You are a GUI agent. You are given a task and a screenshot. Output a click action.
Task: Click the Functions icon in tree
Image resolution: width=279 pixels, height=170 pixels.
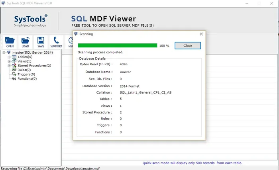tap(14, 78)
